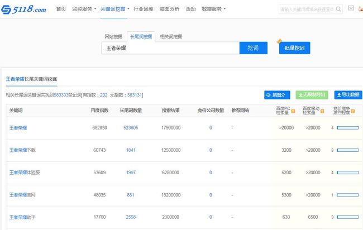Click 竞价公司数量 column header
This screenshot has width=363, height=230.
(x=211, y=111)
